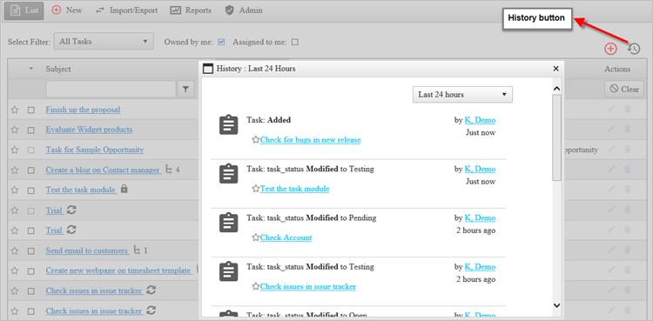Open Check for bugs in new release link
The image size is (653, 321).
[x=310, y=140]
